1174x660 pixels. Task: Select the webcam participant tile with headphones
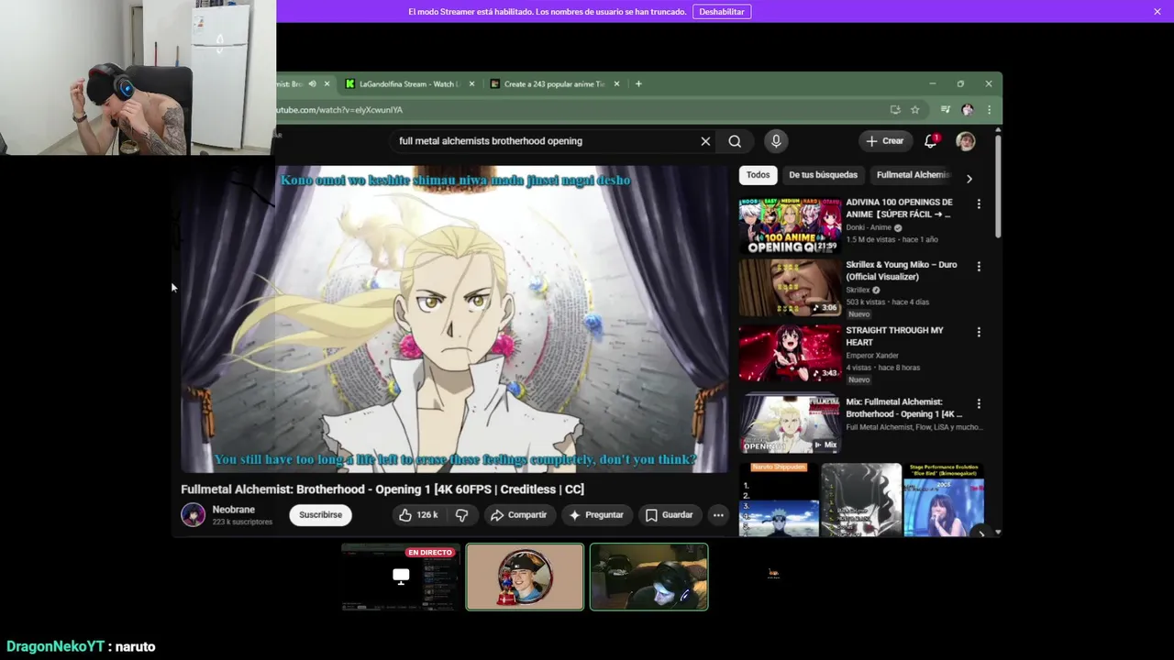[649, 577]
